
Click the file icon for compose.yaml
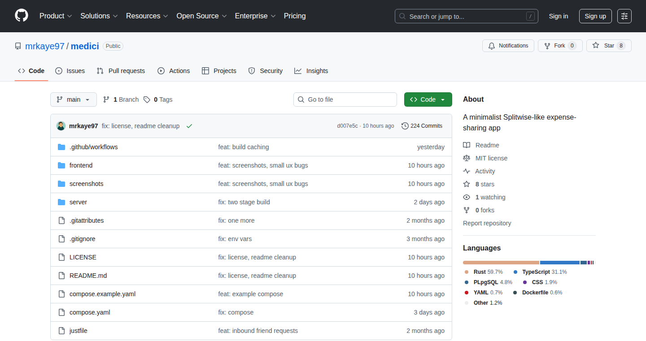point(61,312)
